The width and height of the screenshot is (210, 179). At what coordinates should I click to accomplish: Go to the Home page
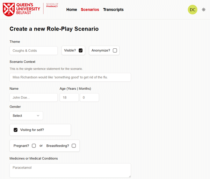click(72, 10)
